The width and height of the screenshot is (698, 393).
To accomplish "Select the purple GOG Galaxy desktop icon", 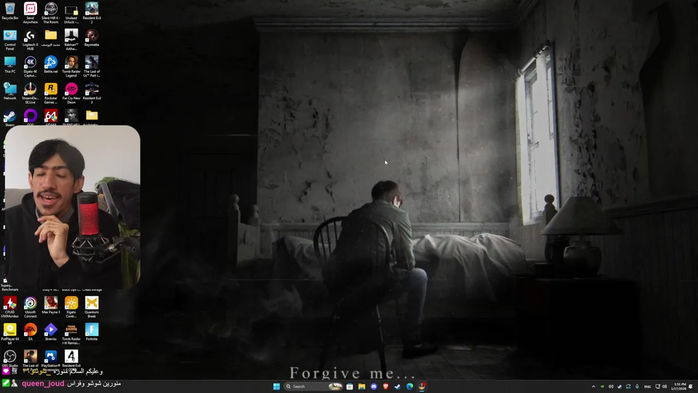I will (x=31, y=116).
